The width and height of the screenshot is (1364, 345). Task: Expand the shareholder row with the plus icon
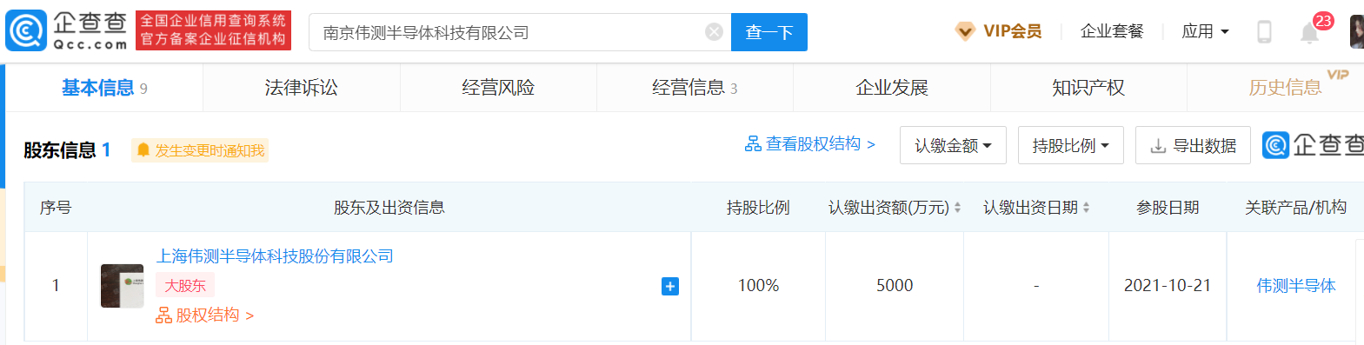669,286
